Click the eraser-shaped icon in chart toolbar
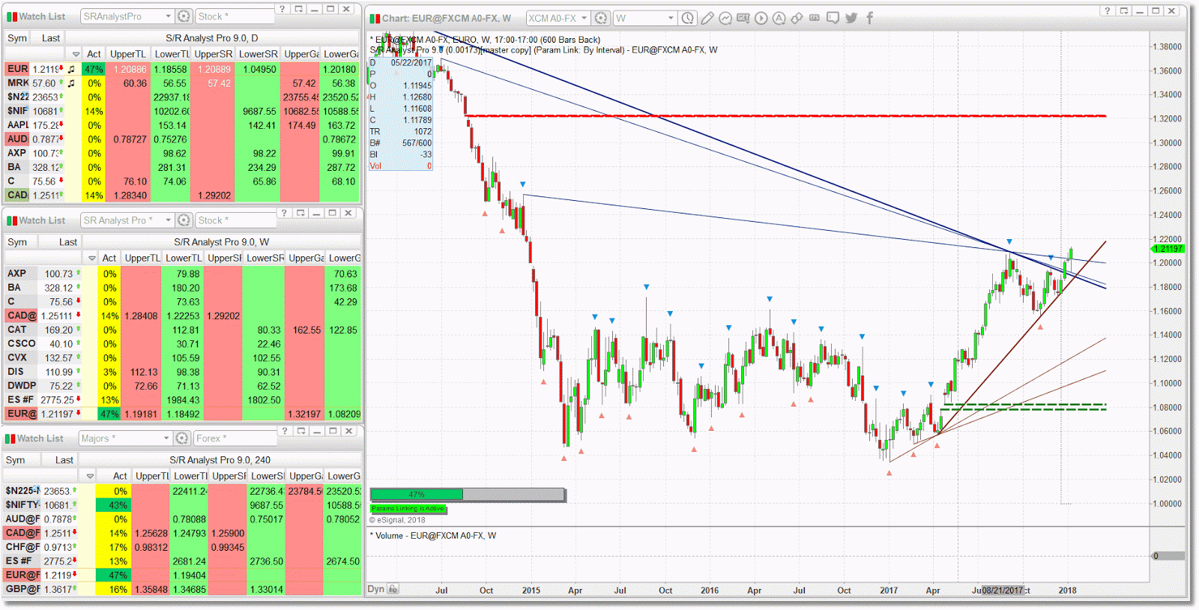 tap(797, 17)
